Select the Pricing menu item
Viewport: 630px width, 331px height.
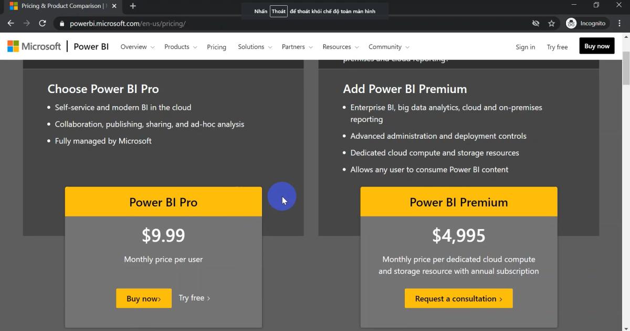tap(216, 47)
